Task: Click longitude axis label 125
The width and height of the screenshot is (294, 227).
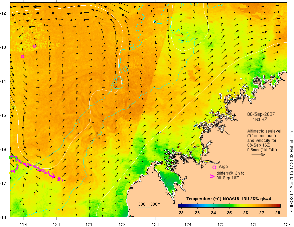Action: pyautogui.click(x=221, y=224)
